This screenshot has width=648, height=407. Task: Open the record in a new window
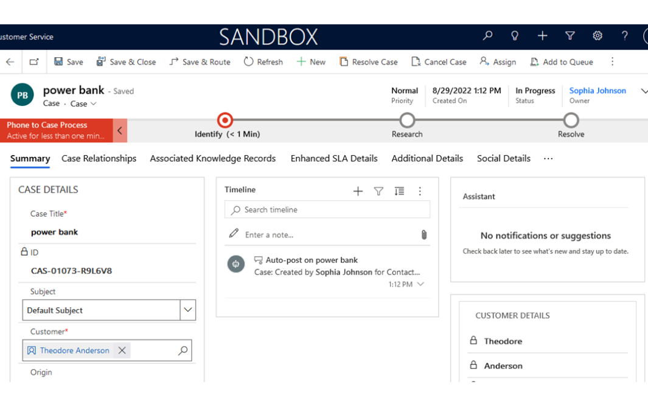click(x=34, y=62)
